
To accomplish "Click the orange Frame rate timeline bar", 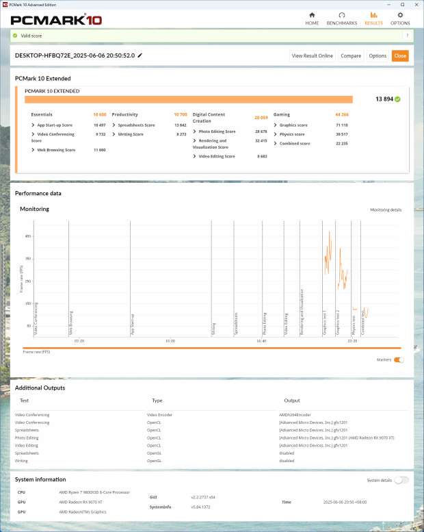I will coord(212,348).
